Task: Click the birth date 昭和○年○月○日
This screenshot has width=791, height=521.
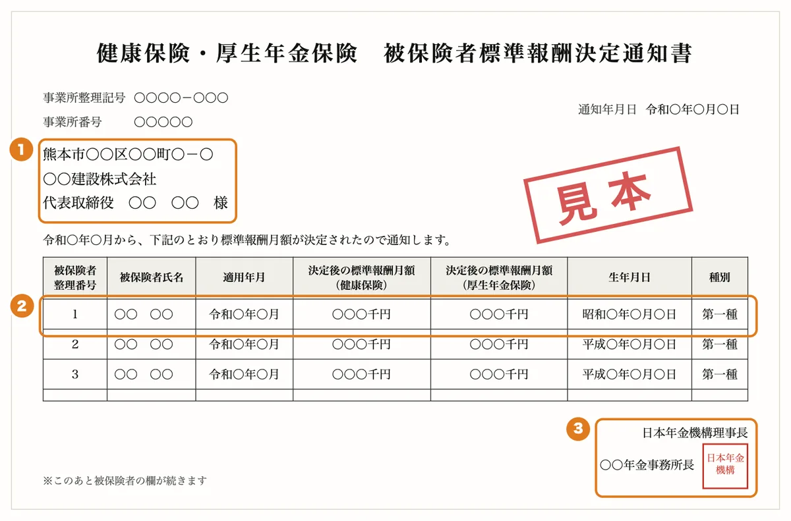Action: tap(630, 314)
